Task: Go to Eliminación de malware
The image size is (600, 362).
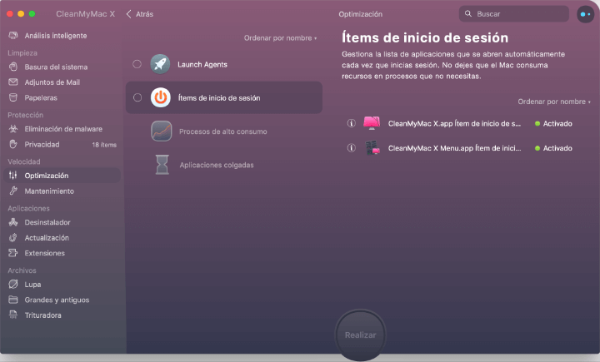Action: [x=62, y=129]
